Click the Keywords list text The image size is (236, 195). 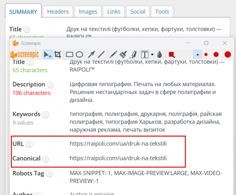(x=146, y=122)
